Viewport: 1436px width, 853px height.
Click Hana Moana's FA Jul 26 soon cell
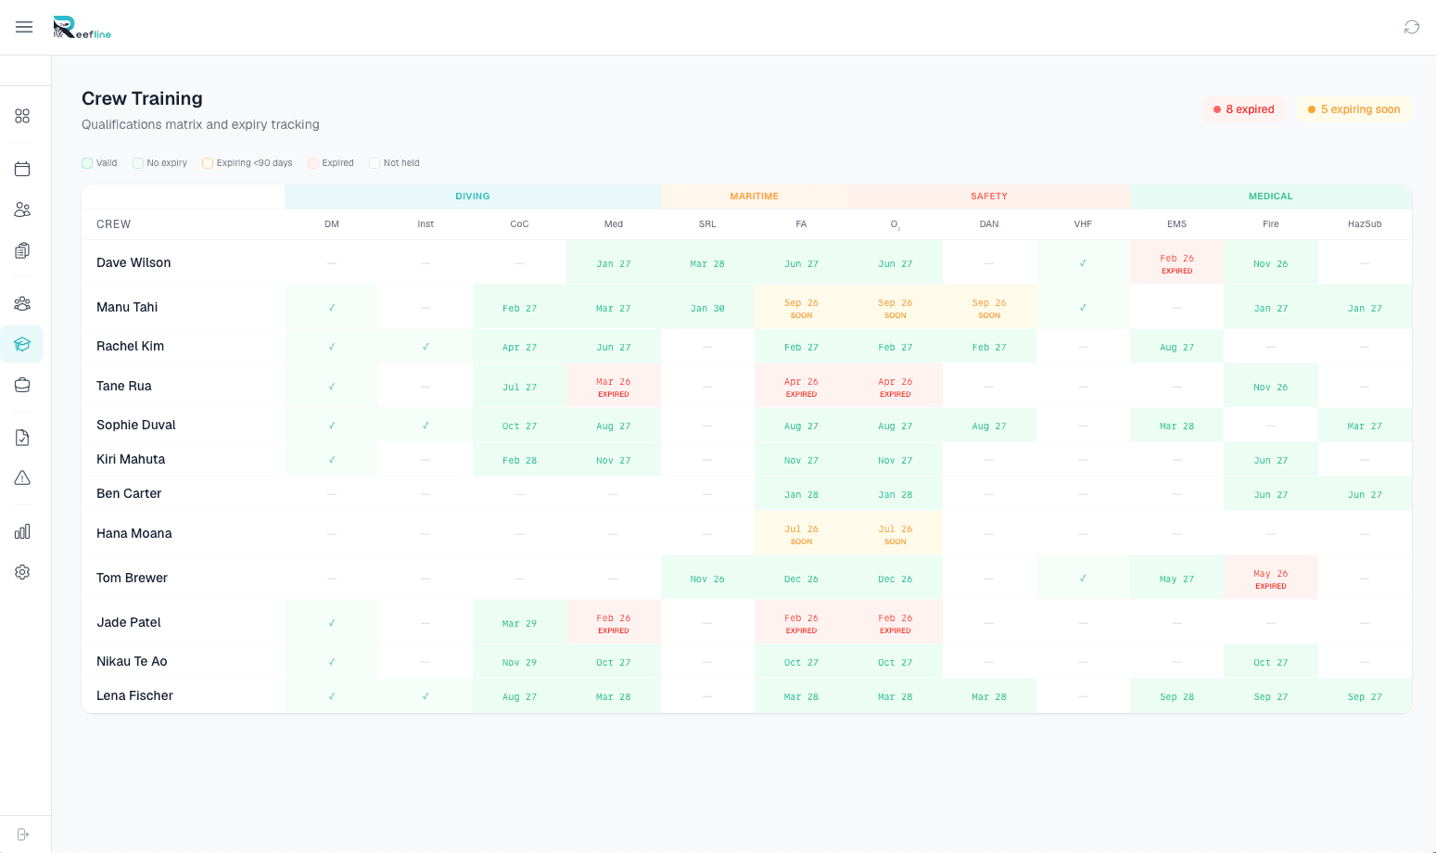[x=802, y=534]
